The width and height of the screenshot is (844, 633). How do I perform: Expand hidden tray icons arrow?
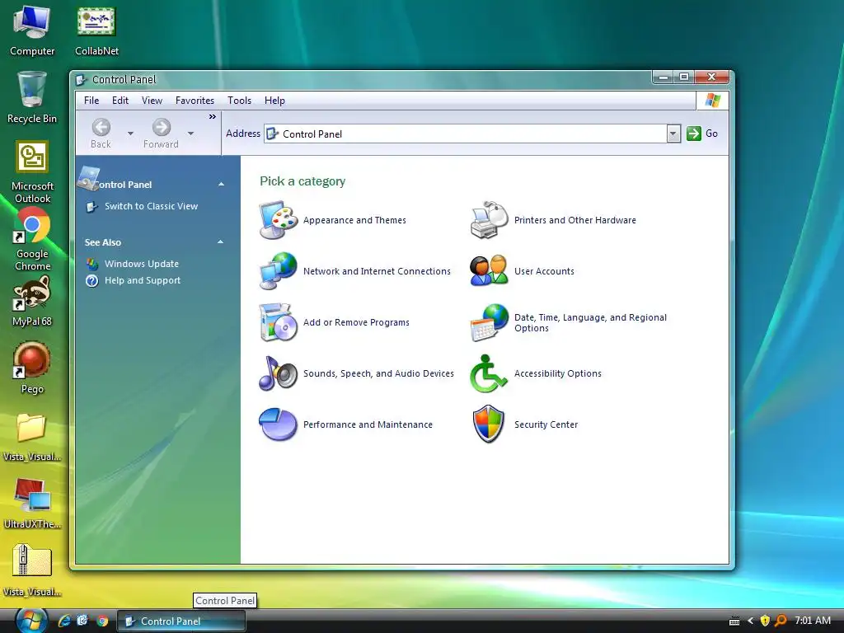[750, 621]
